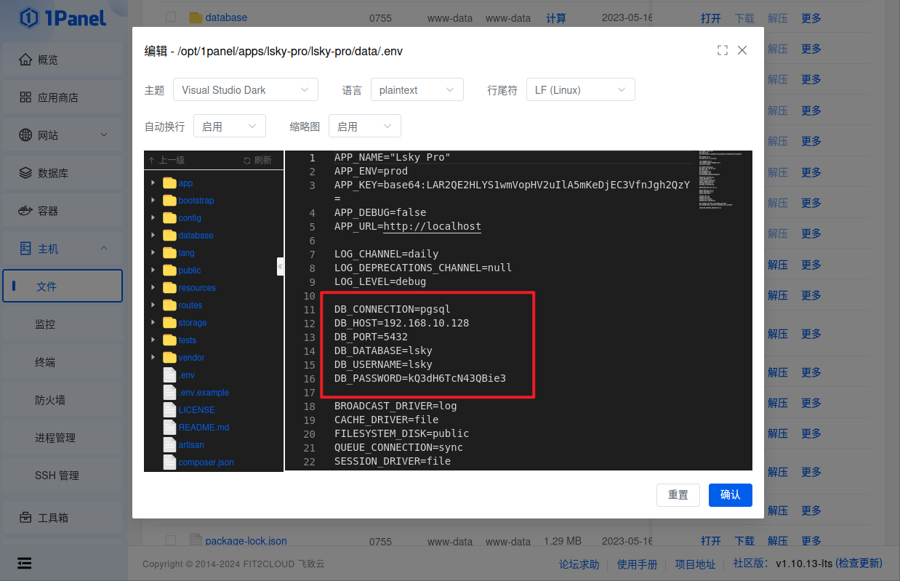This screenshot has width=900, height=581.
Task: Place cursor on the DB_PASSWORD line
Action: (420, 378)
